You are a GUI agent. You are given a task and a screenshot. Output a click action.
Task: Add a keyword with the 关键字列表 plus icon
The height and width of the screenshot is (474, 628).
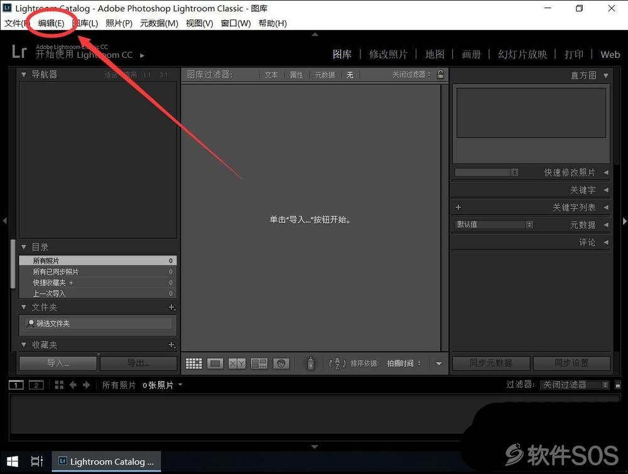458,207
